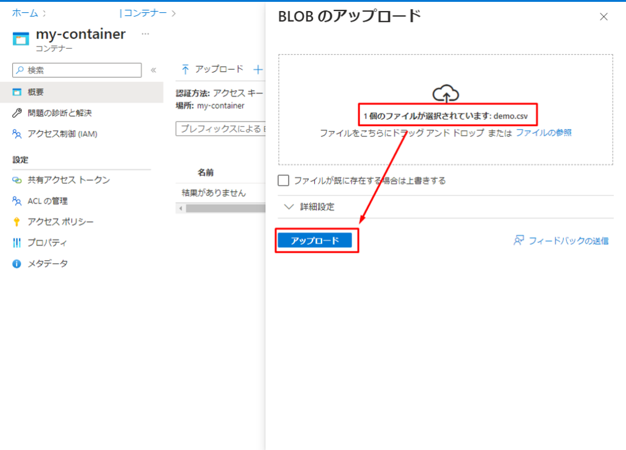Click the people icon beside ACL の管理
Screen dimensions: 626x450
point(17,201)
